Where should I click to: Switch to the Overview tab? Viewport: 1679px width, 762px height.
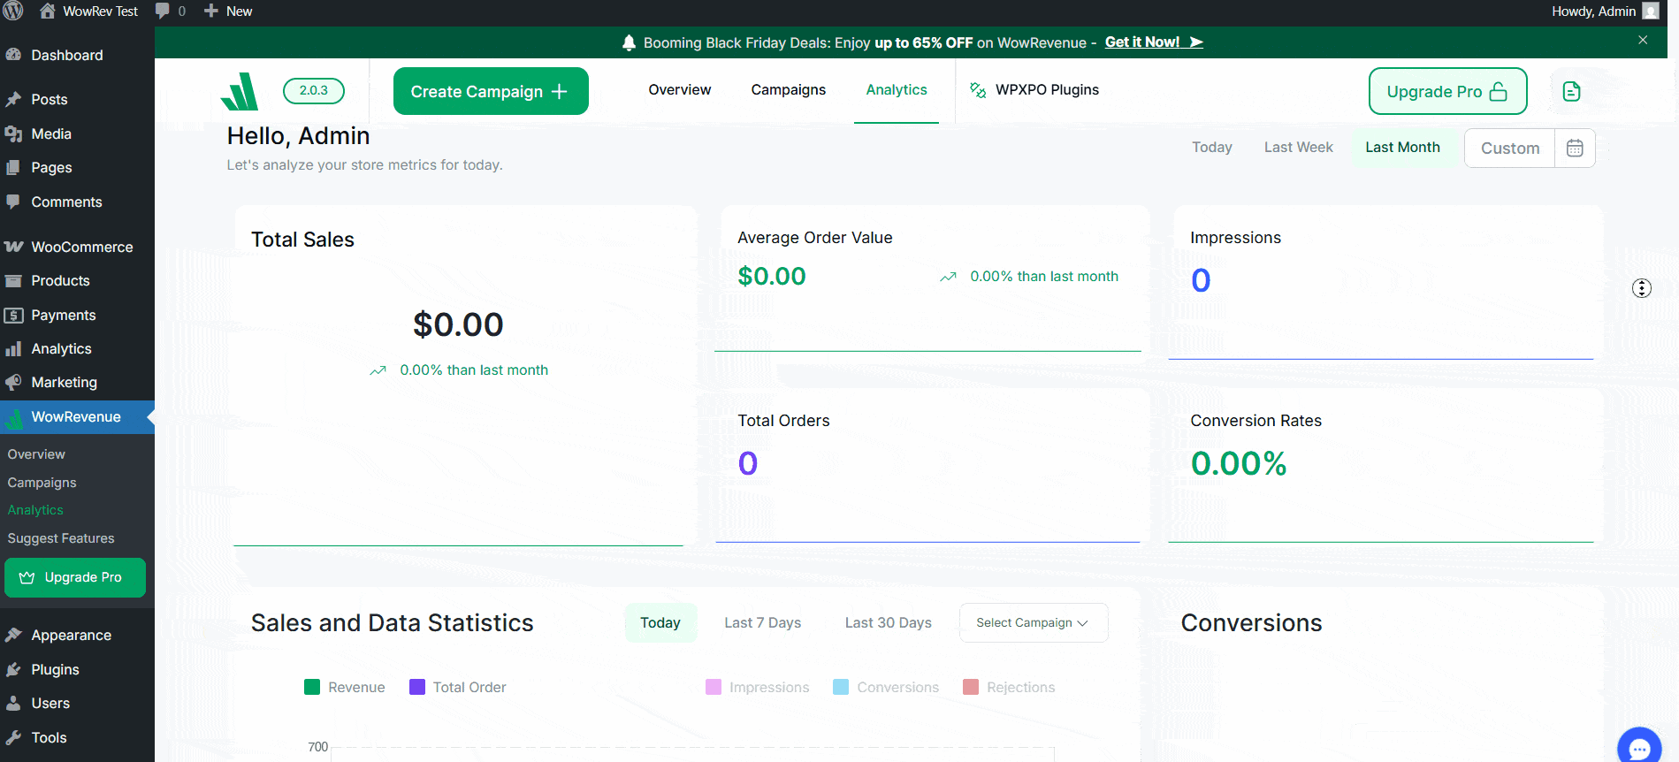679,90
